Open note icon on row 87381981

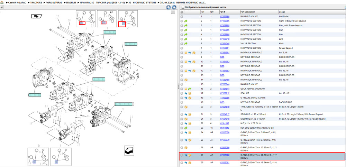186,53
